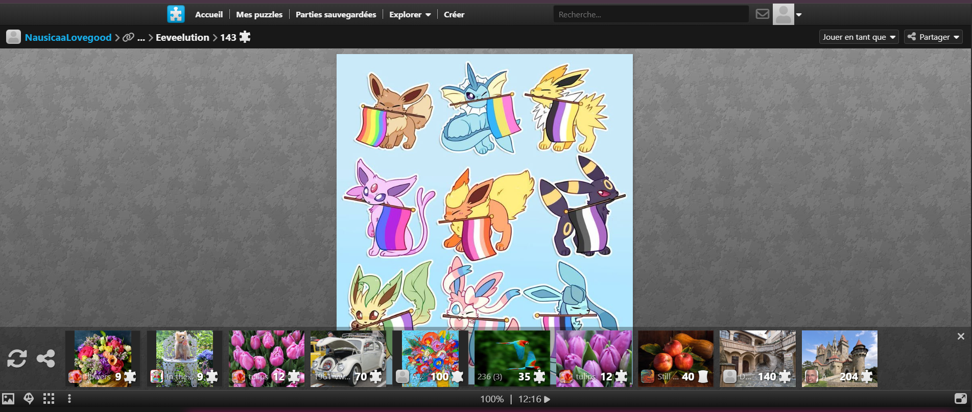This screenshot has height=412, width=972.
Task: Click the 12:16 elapsed time
Action: (530, 399)
